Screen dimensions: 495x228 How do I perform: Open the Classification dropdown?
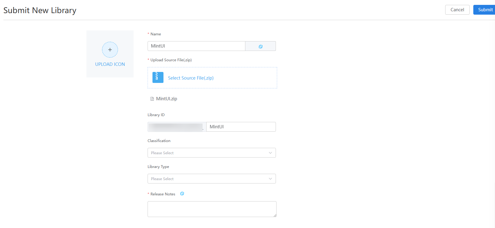[x=212, y=153]
